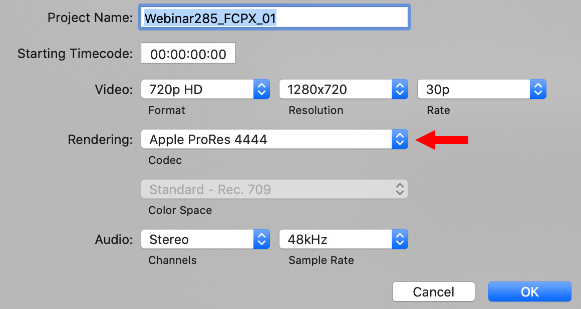Click the Starting Timecode field

point(188,53)
